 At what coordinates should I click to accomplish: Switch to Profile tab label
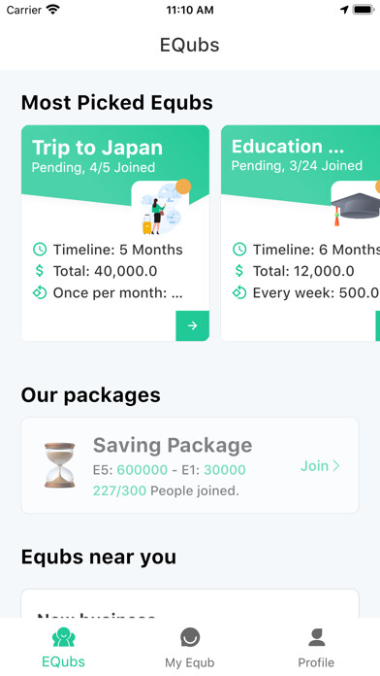316,662
